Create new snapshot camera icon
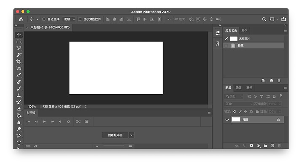Viewport: 302px width, 167px height. coord(271,80)
